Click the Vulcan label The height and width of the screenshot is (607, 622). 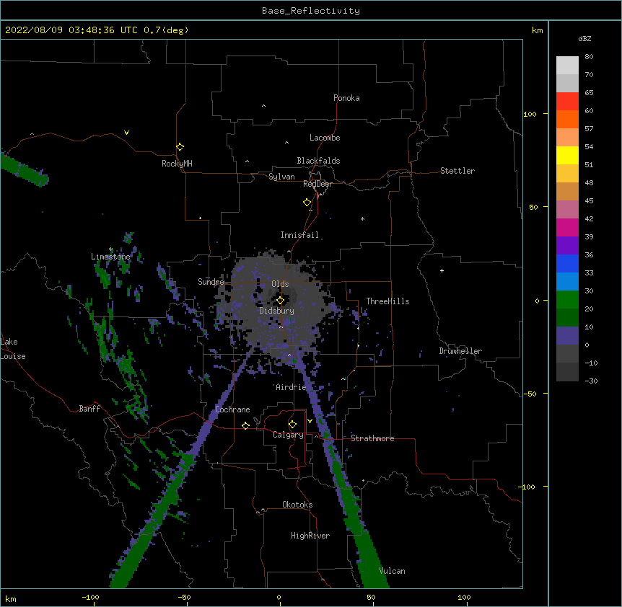[x=392, y=571]
